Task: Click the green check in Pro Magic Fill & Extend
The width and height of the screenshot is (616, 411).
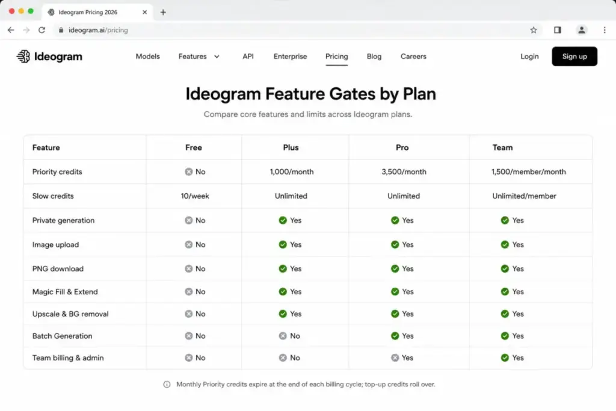Action: point(395,291)
